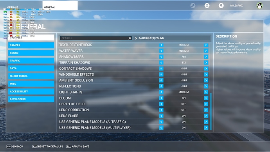Click Apply & Save

77,147
